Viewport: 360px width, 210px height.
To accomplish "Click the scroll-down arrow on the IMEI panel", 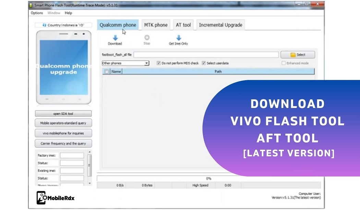I will point(90,183).
